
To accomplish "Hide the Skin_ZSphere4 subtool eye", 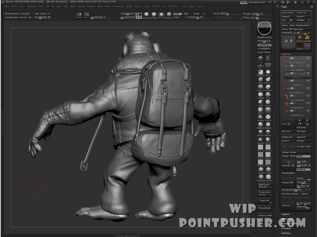I will click(308, 96).
